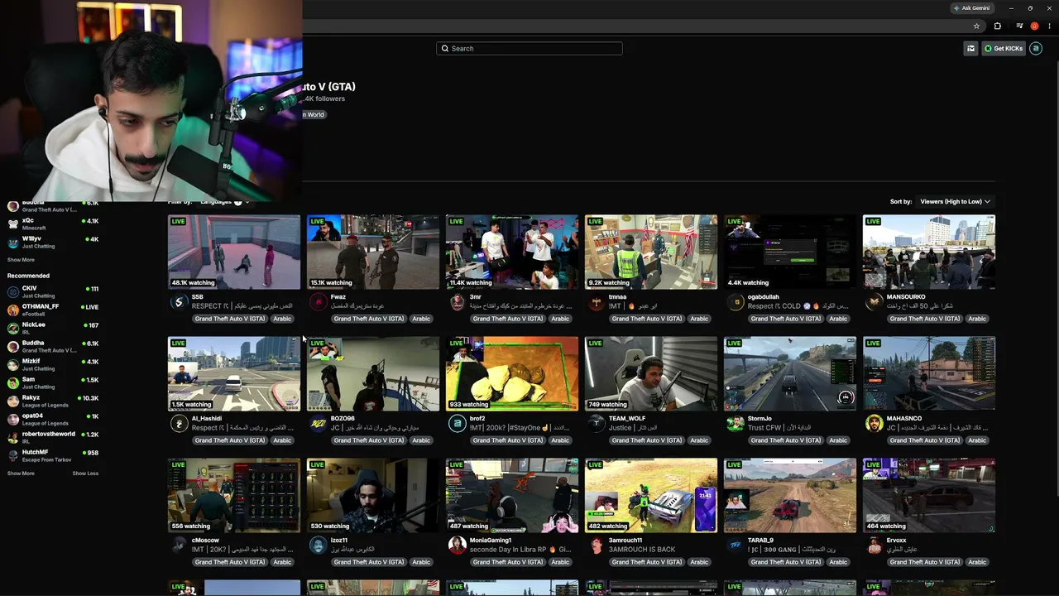Open MANSOURKO's channel avatar
Viewport: 1059px width, 596px height.
874,302
